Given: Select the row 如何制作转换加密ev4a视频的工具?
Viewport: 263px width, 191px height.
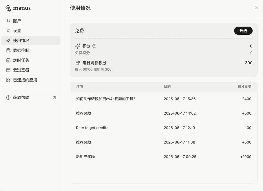Looking at the screenshot, I should tap(164, 99).
